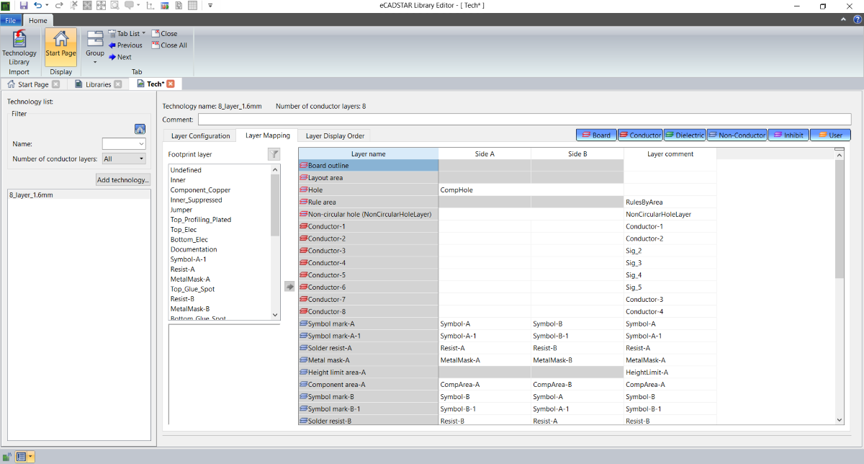Toggle the User layer filter button
The height and width of the screenshot is (464, 864).
pyautogui.click(x=831, y=135)
